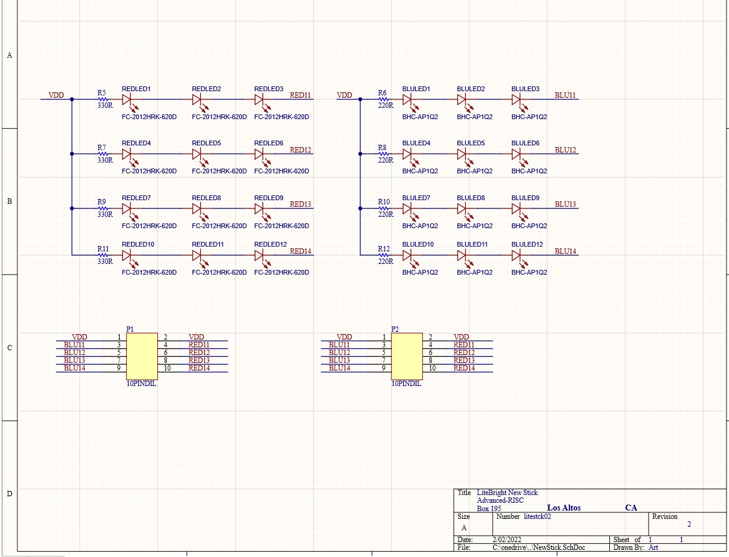Select the LiteBright New Stick title text
The width and height of the screenshot is (729, 557).
coord(507,493)
